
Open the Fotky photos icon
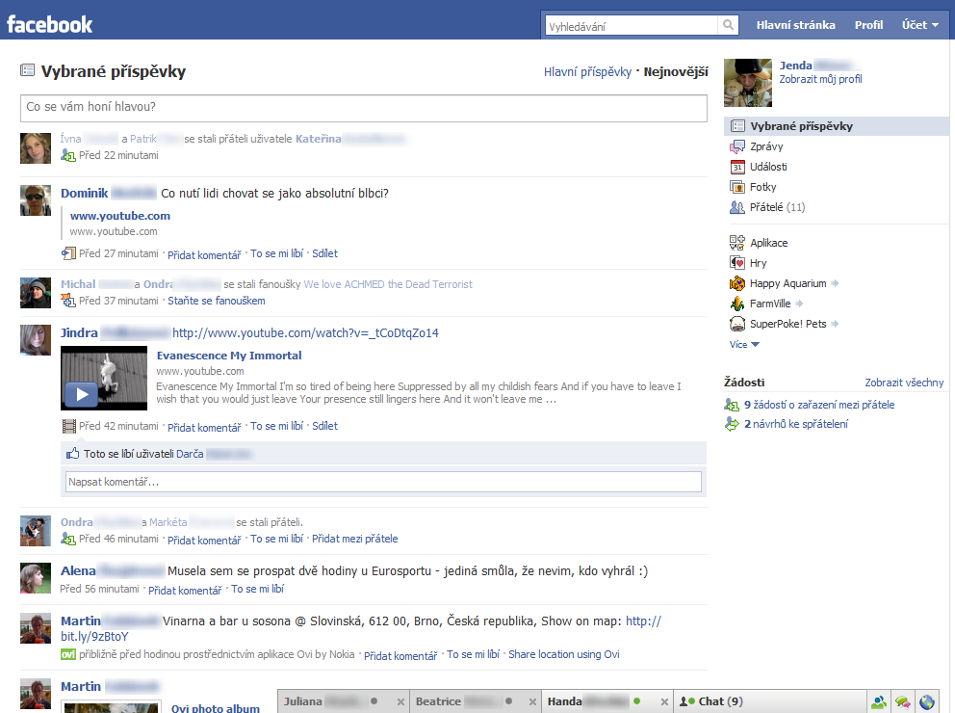coord(737,187)
